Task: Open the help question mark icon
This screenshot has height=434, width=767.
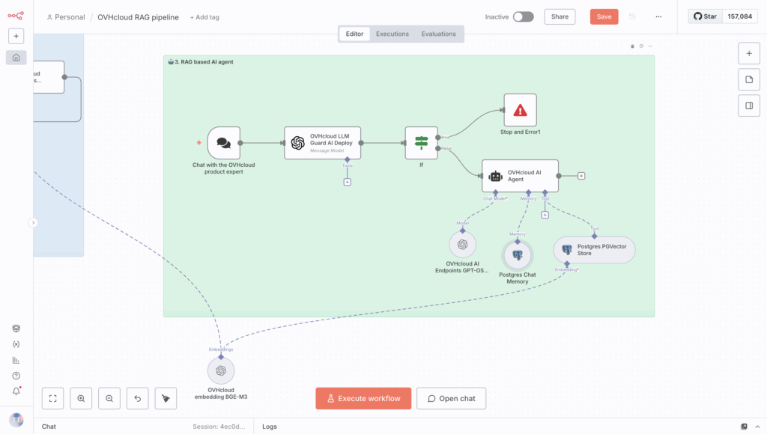Action: pyautogui.click(x=16, y=376)
